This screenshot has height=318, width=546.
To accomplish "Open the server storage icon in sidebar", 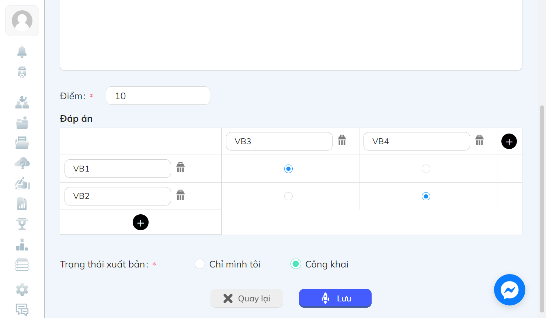I will [x=22, y=265].
